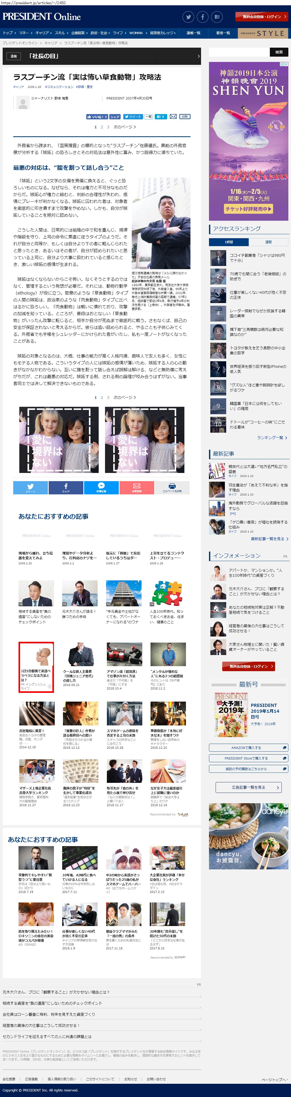
Task: Click the チケット好評発売中 button on SHEN YUN ad
Action: point(248,209)
